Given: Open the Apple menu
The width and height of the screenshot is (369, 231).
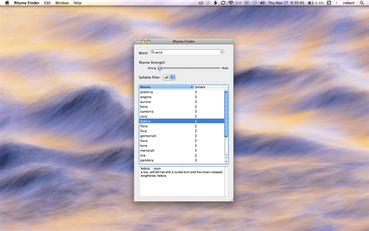Looking at the screenshot, I should (7, 3).
